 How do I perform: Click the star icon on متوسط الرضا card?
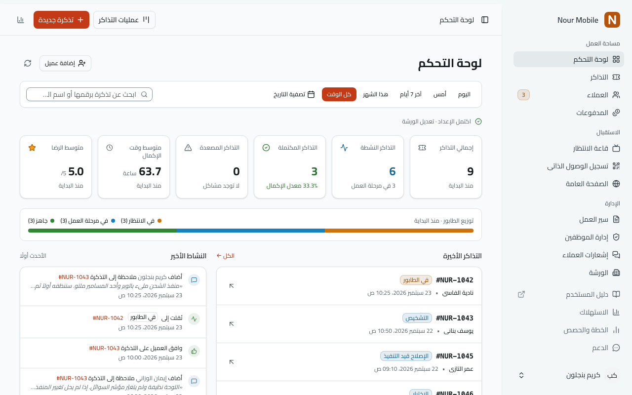tap(32, 148)
